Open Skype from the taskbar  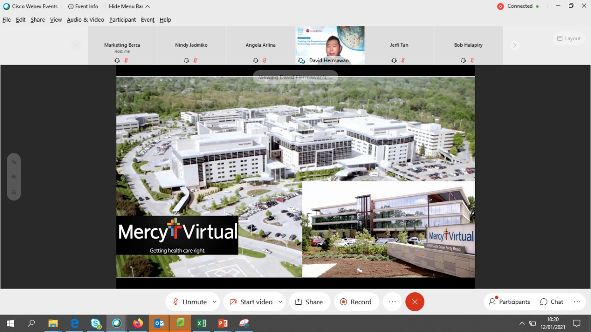[x=96, y=323]
